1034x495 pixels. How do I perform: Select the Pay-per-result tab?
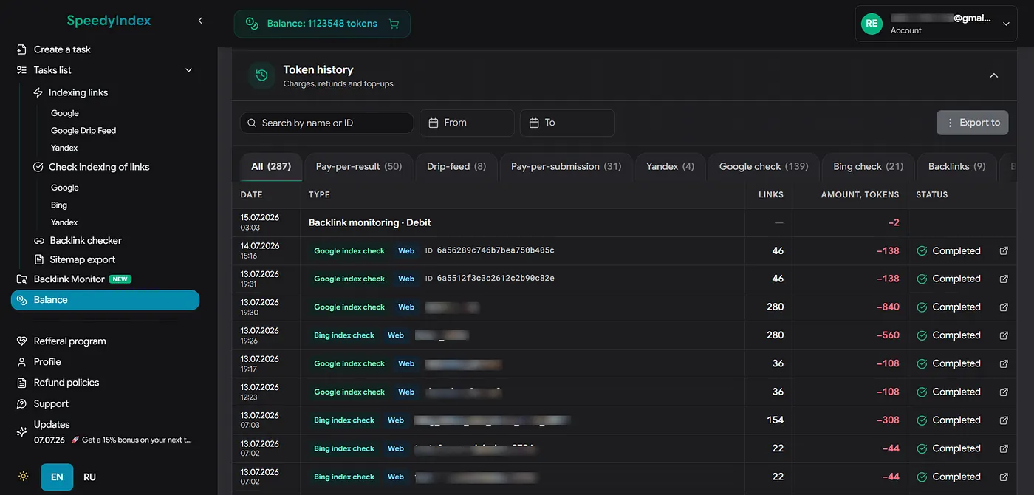pos(359,166)
